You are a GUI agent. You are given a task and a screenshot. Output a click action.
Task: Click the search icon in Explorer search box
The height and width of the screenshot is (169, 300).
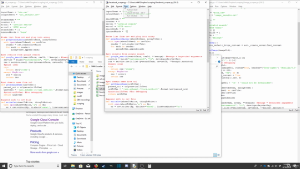click(217, 66)
